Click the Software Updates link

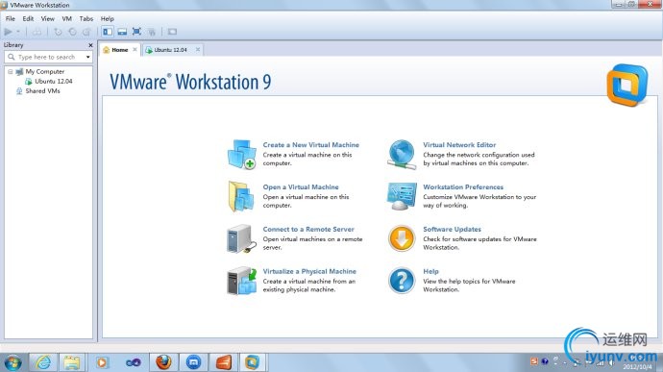[x=452, y=229]
